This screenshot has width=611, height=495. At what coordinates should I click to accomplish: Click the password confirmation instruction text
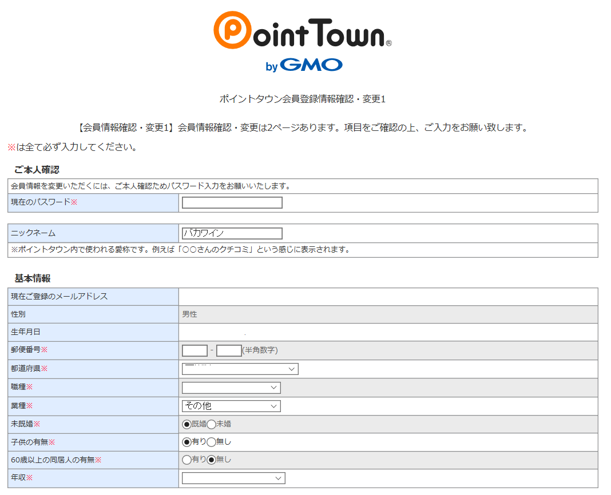click(150, 186)
